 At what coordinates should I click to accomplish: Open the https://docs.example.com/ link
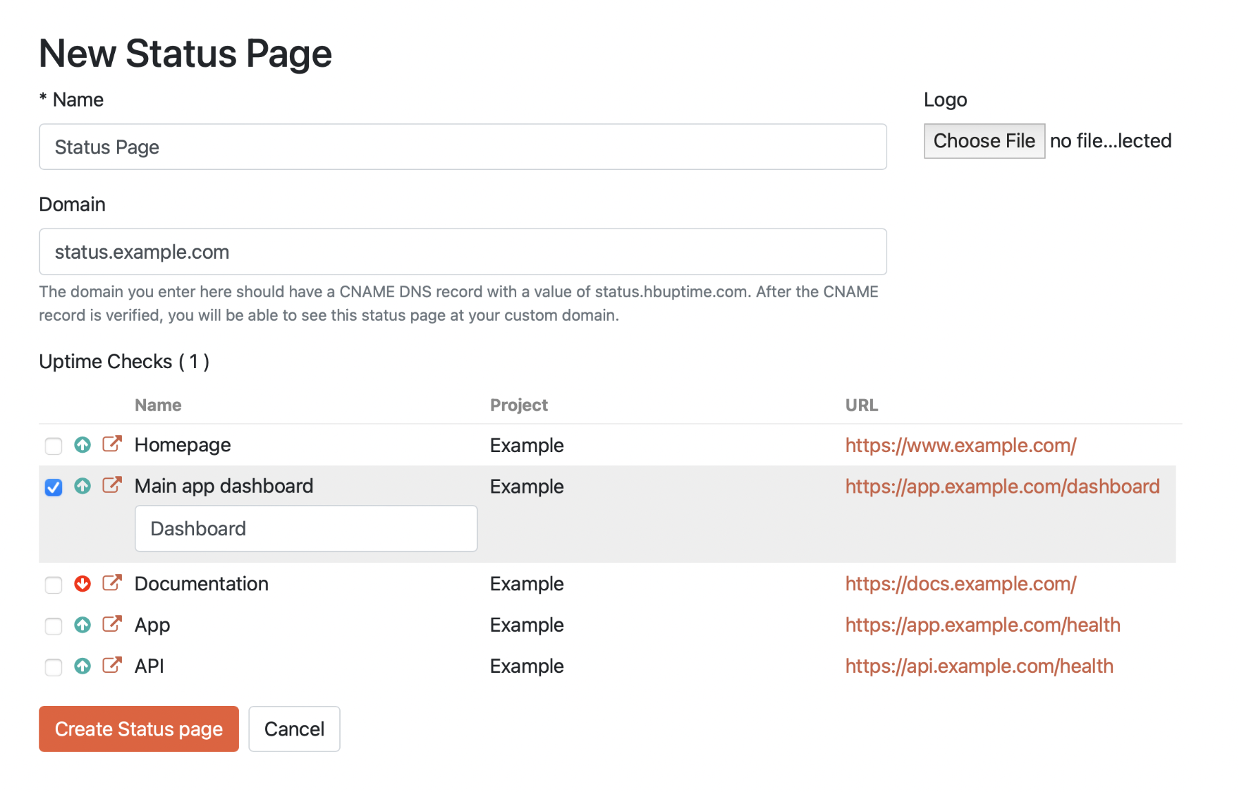pyautogui.click(x=960, y=584)
